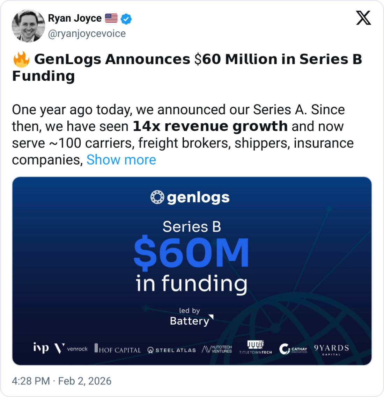The height and width of the screenshot is (397, 384).
Task: Click the genlogs chain-ring logo icon
Action: click(x=157, y=197)
